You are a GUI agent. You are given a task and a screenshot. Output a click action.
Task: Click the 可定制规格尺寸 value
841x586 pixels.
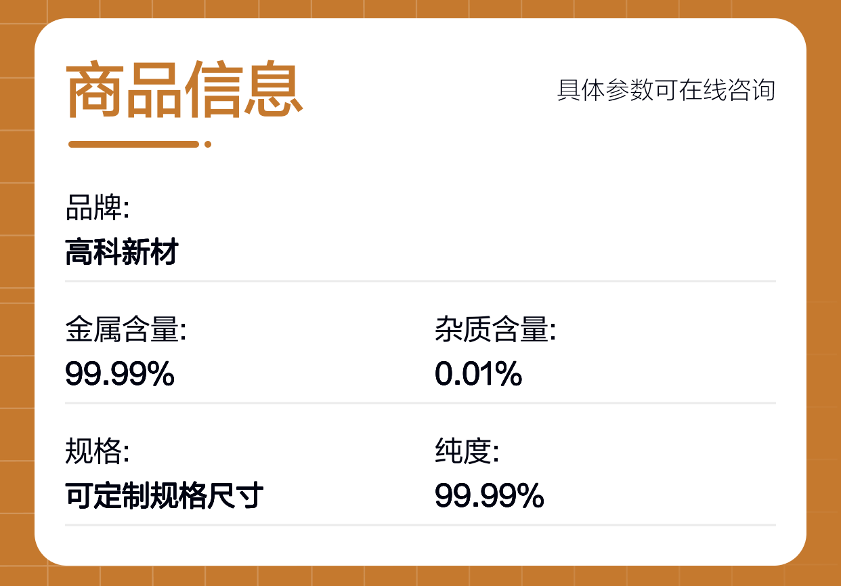(x=165, y=496)
